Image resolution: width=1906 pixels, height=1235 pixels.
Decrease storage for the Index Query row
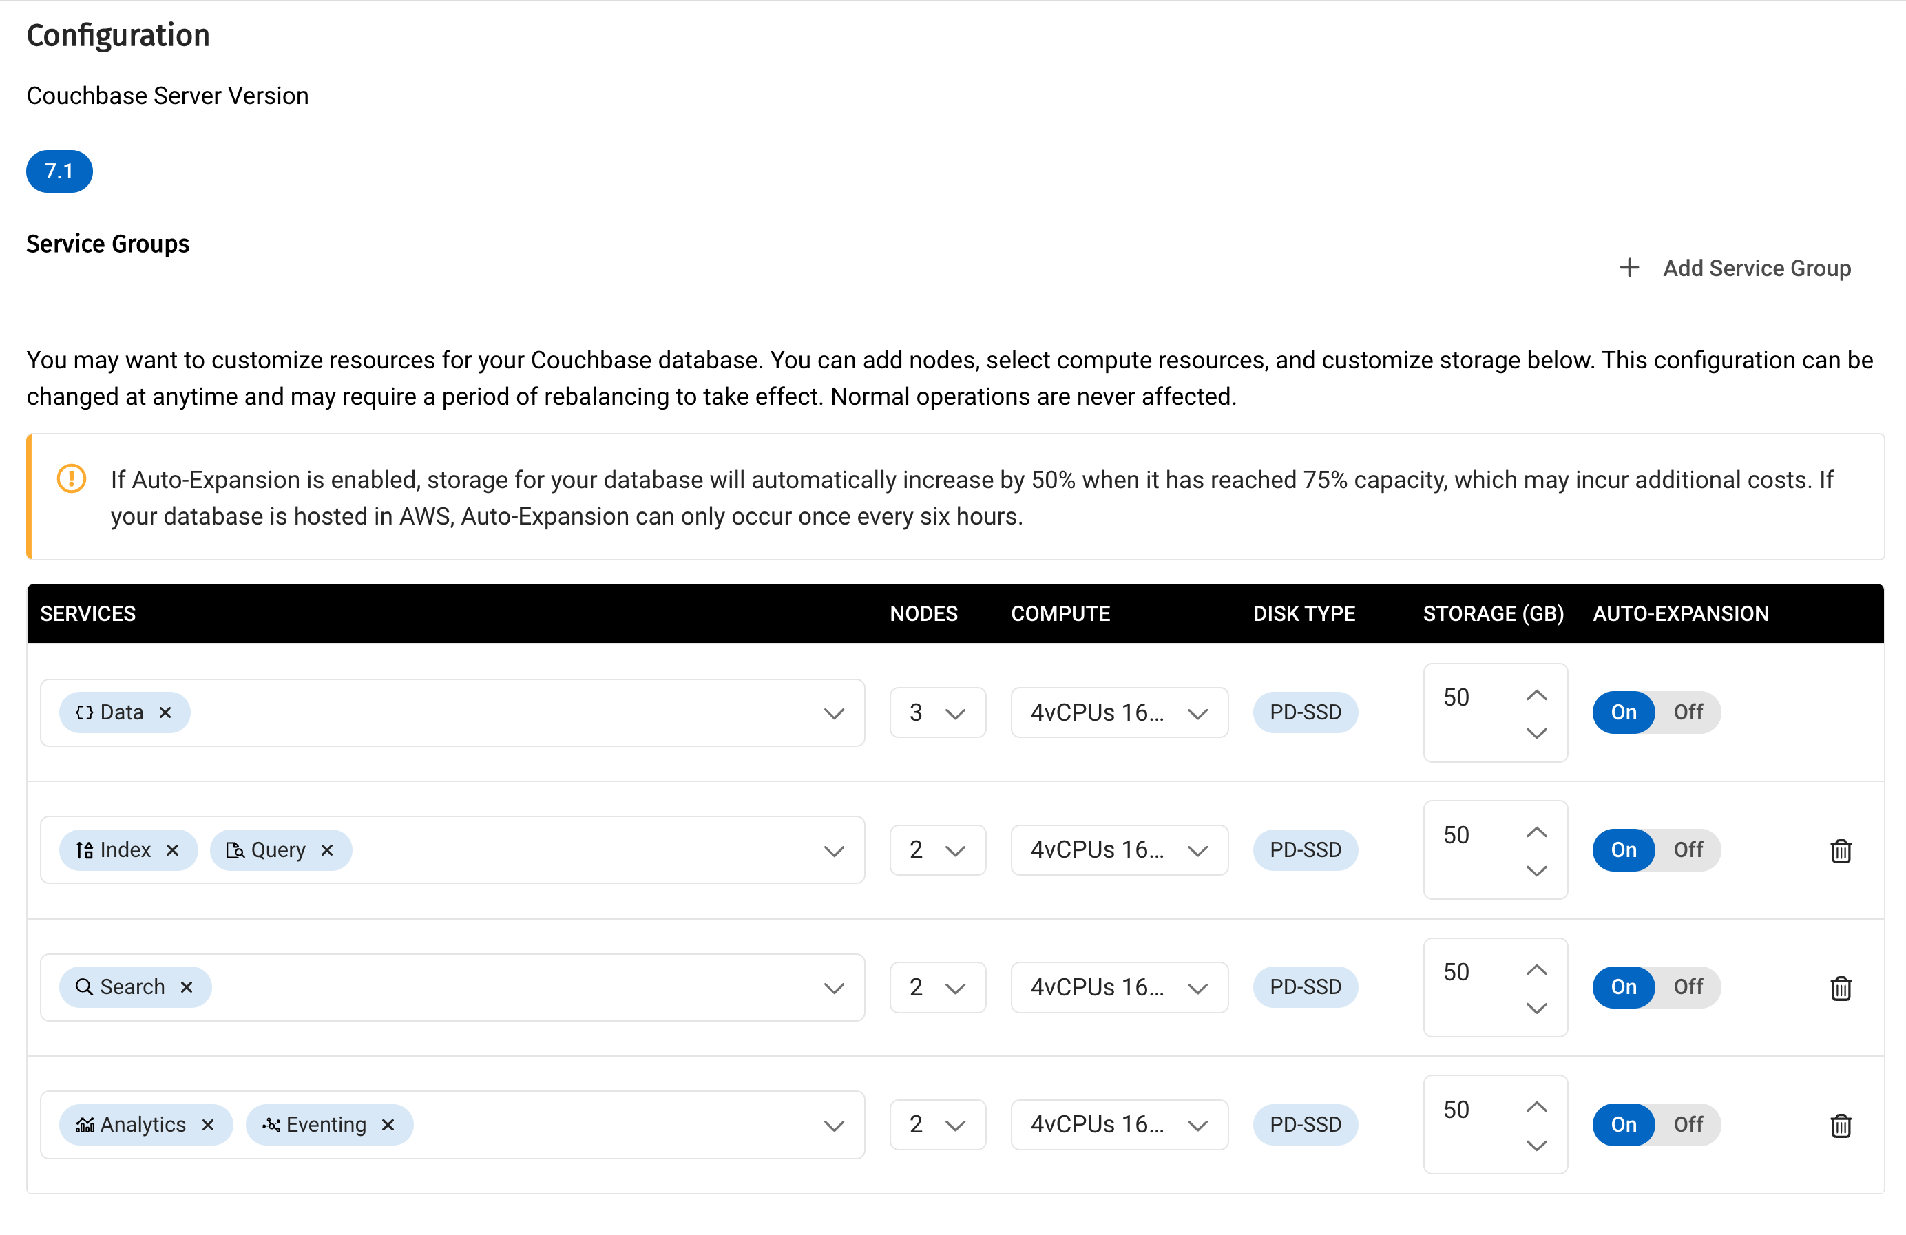coord(1536,871)
